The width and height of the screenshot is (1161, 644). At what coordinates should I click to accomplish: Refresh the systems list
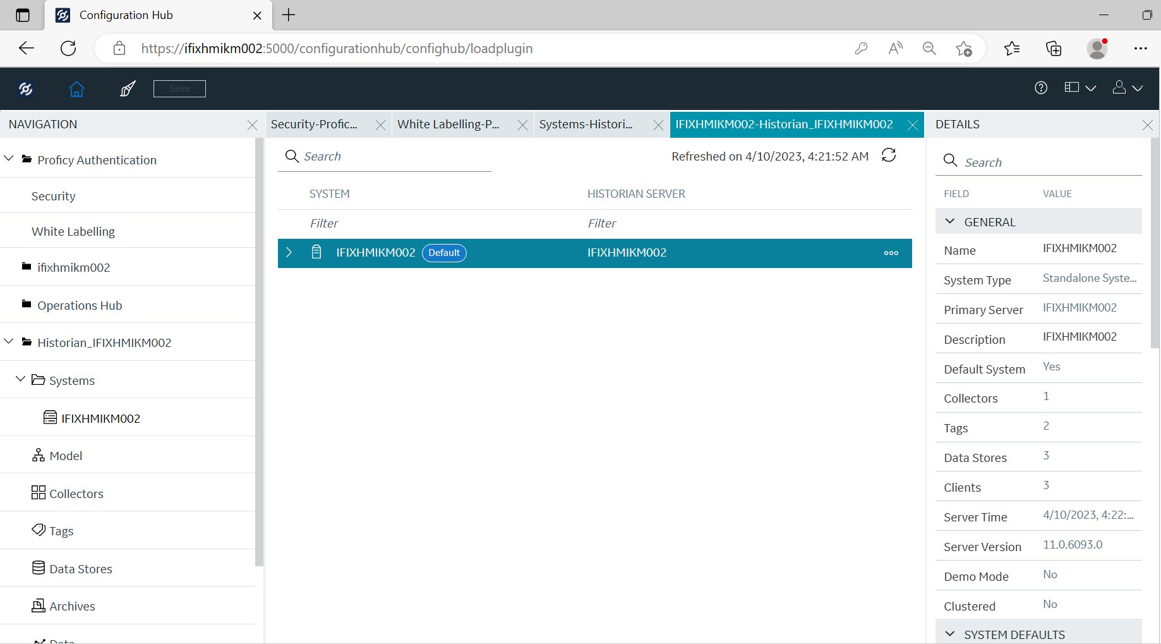click(889, 155)
